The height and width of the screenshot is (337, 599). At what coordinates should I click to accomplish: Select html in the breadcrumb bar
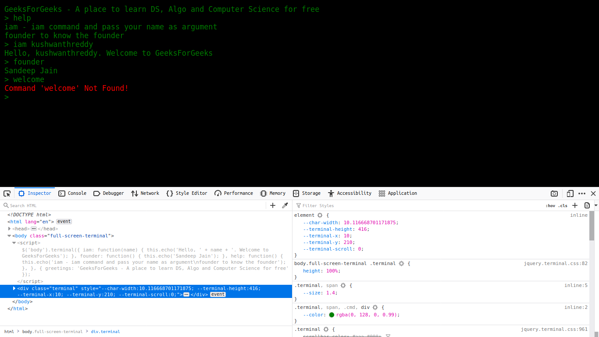9,332
